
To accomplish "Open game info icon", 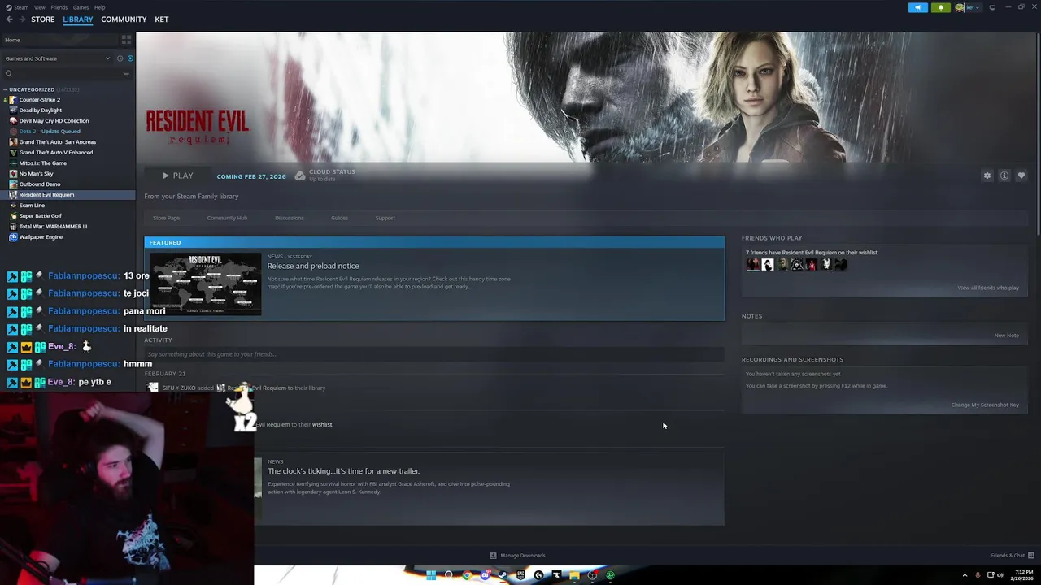I will click(x=1004, y=175).
